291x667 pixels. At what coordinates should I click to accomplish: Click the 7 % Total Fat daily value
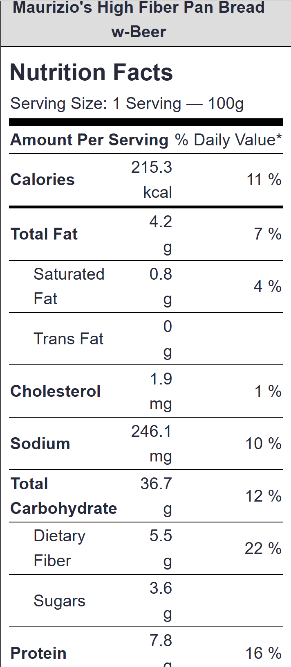click(x=267, y=234)
